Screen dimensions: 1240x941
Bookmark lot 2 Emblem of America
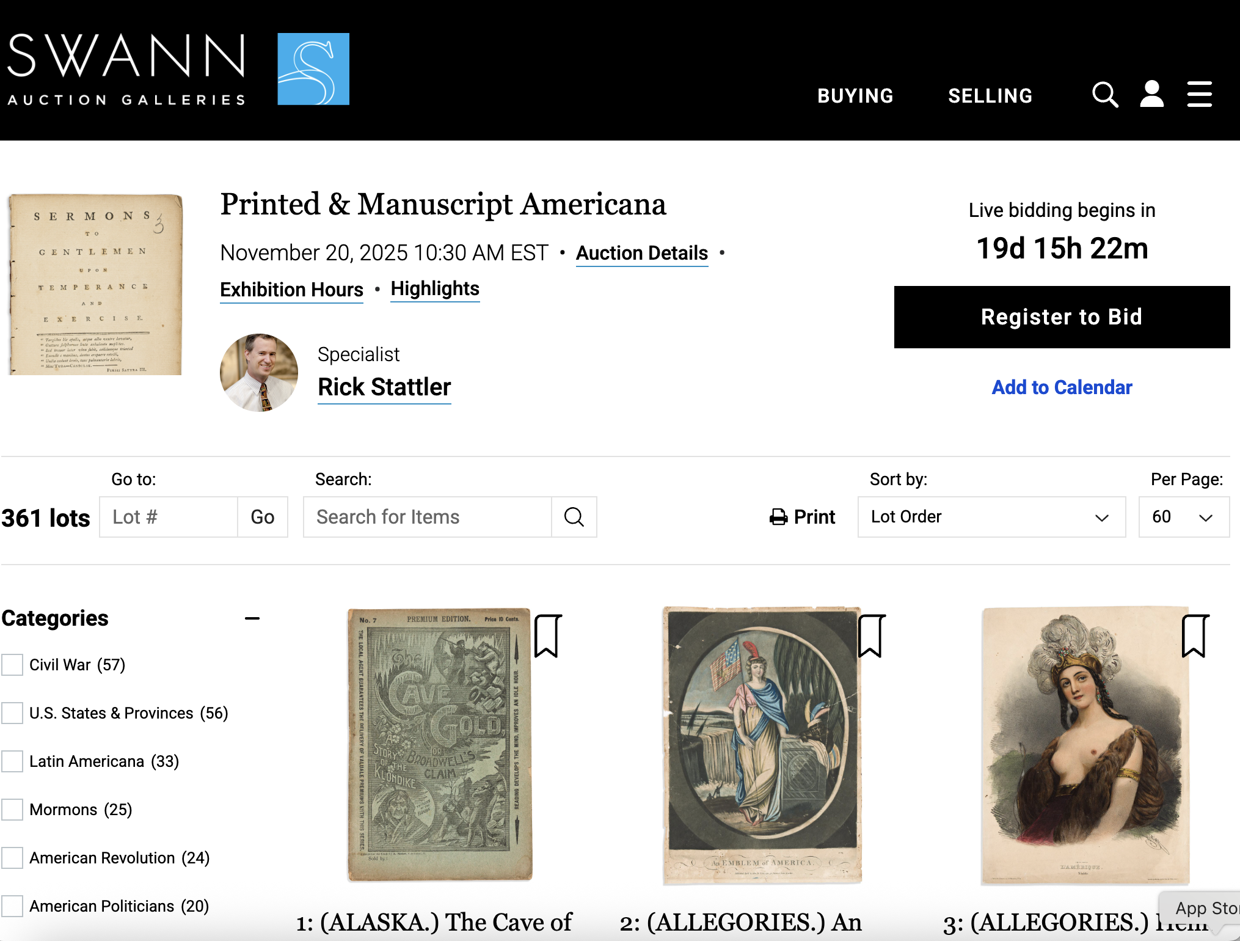click(871, 636)
